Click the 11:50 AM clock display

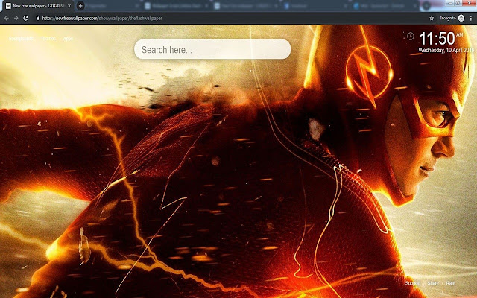coord(441,39)
